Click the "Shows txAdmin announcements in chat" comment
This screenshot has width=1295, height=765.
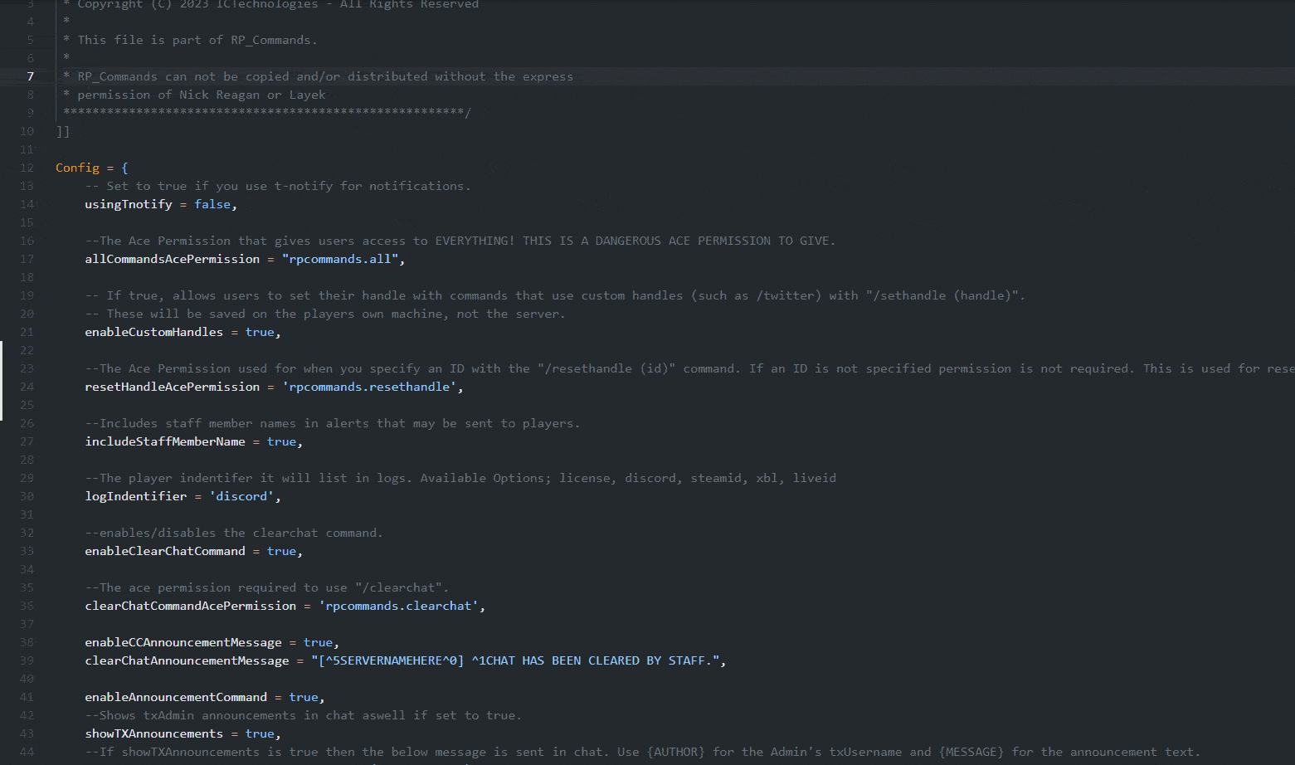point(304,715)
